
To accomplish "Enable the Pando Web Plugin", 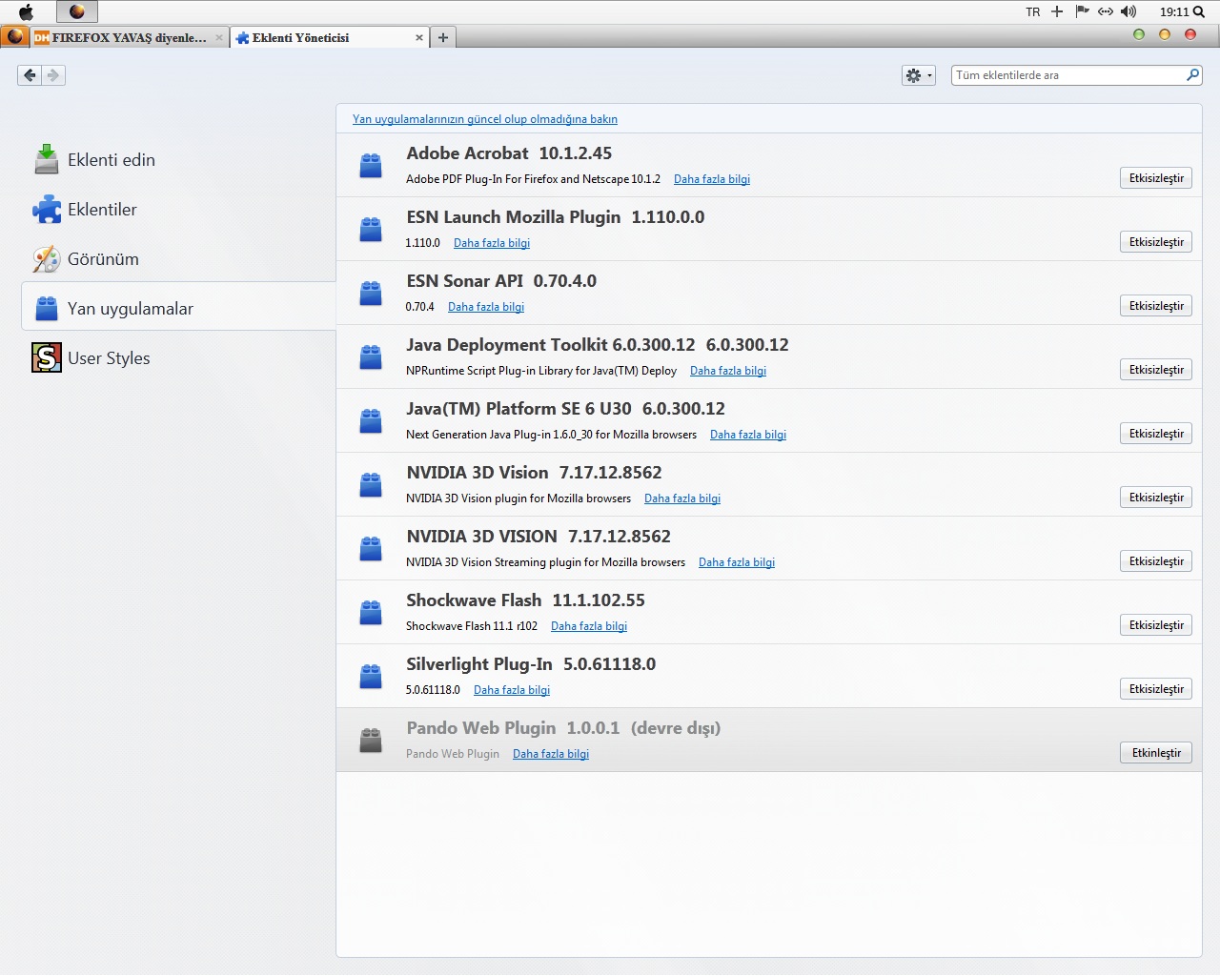I will [1156, 753].
